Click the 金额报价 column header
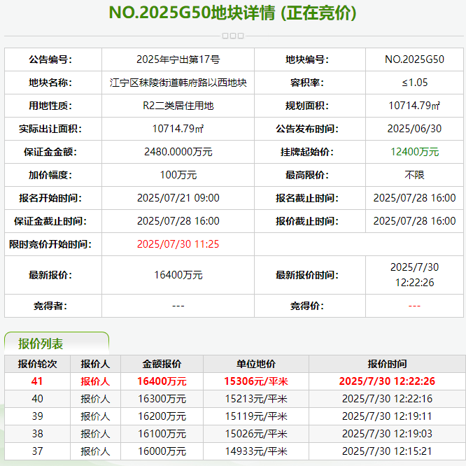This screenshot has width=466, height=466. (x=162, y=364)
